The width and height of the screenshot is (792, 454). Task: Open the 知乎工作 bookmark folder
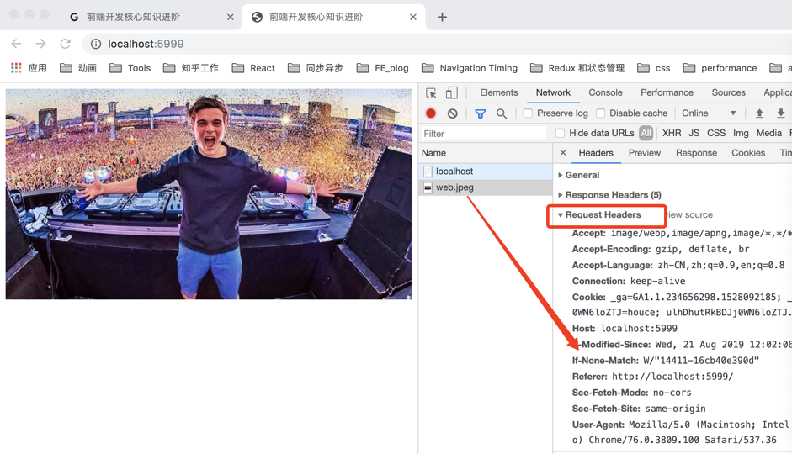[191, 68]
